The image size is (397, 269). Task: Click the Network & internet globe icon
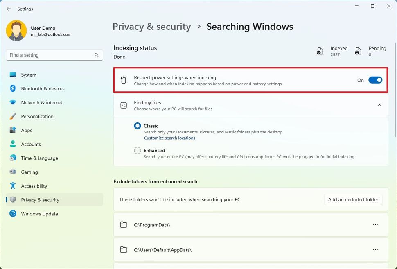14,102
